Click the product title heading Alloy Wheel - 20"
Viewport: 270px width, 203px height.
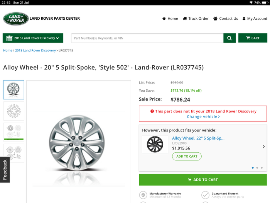103,68
